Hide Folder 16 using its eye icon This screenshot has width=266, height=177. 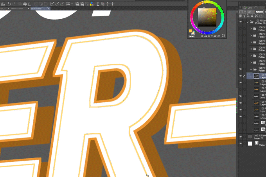(240, 22)
